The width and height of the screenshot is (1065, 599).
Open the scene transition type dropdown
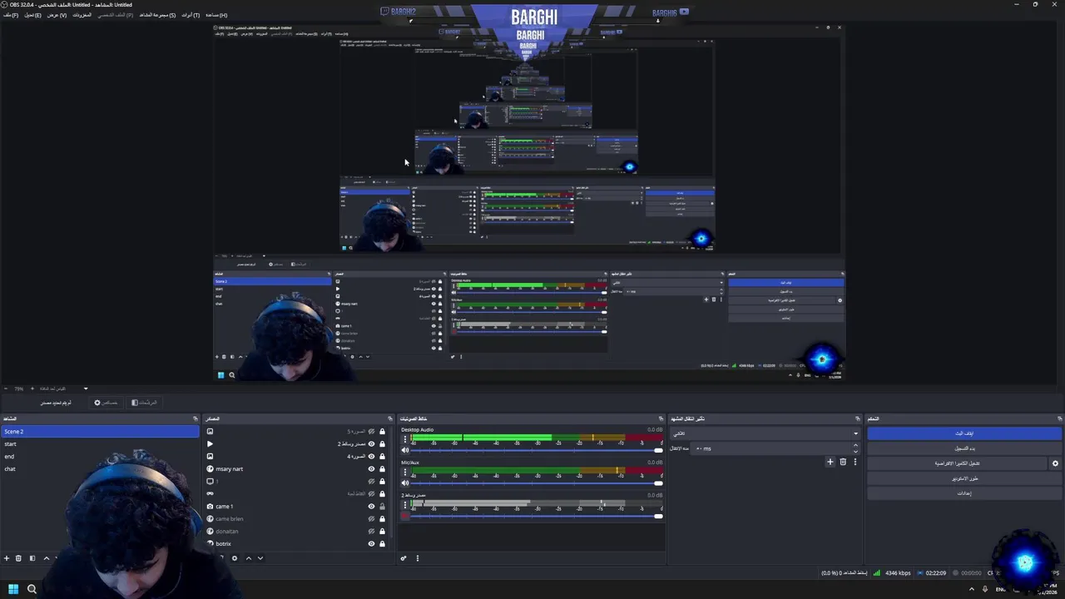click(765, 433)
